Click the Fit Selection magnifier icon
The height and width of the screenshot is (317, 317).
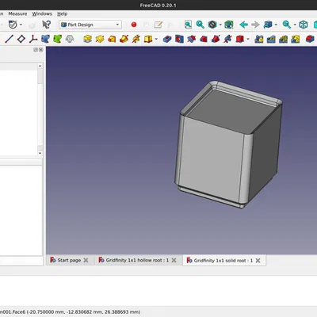[200, 25]
